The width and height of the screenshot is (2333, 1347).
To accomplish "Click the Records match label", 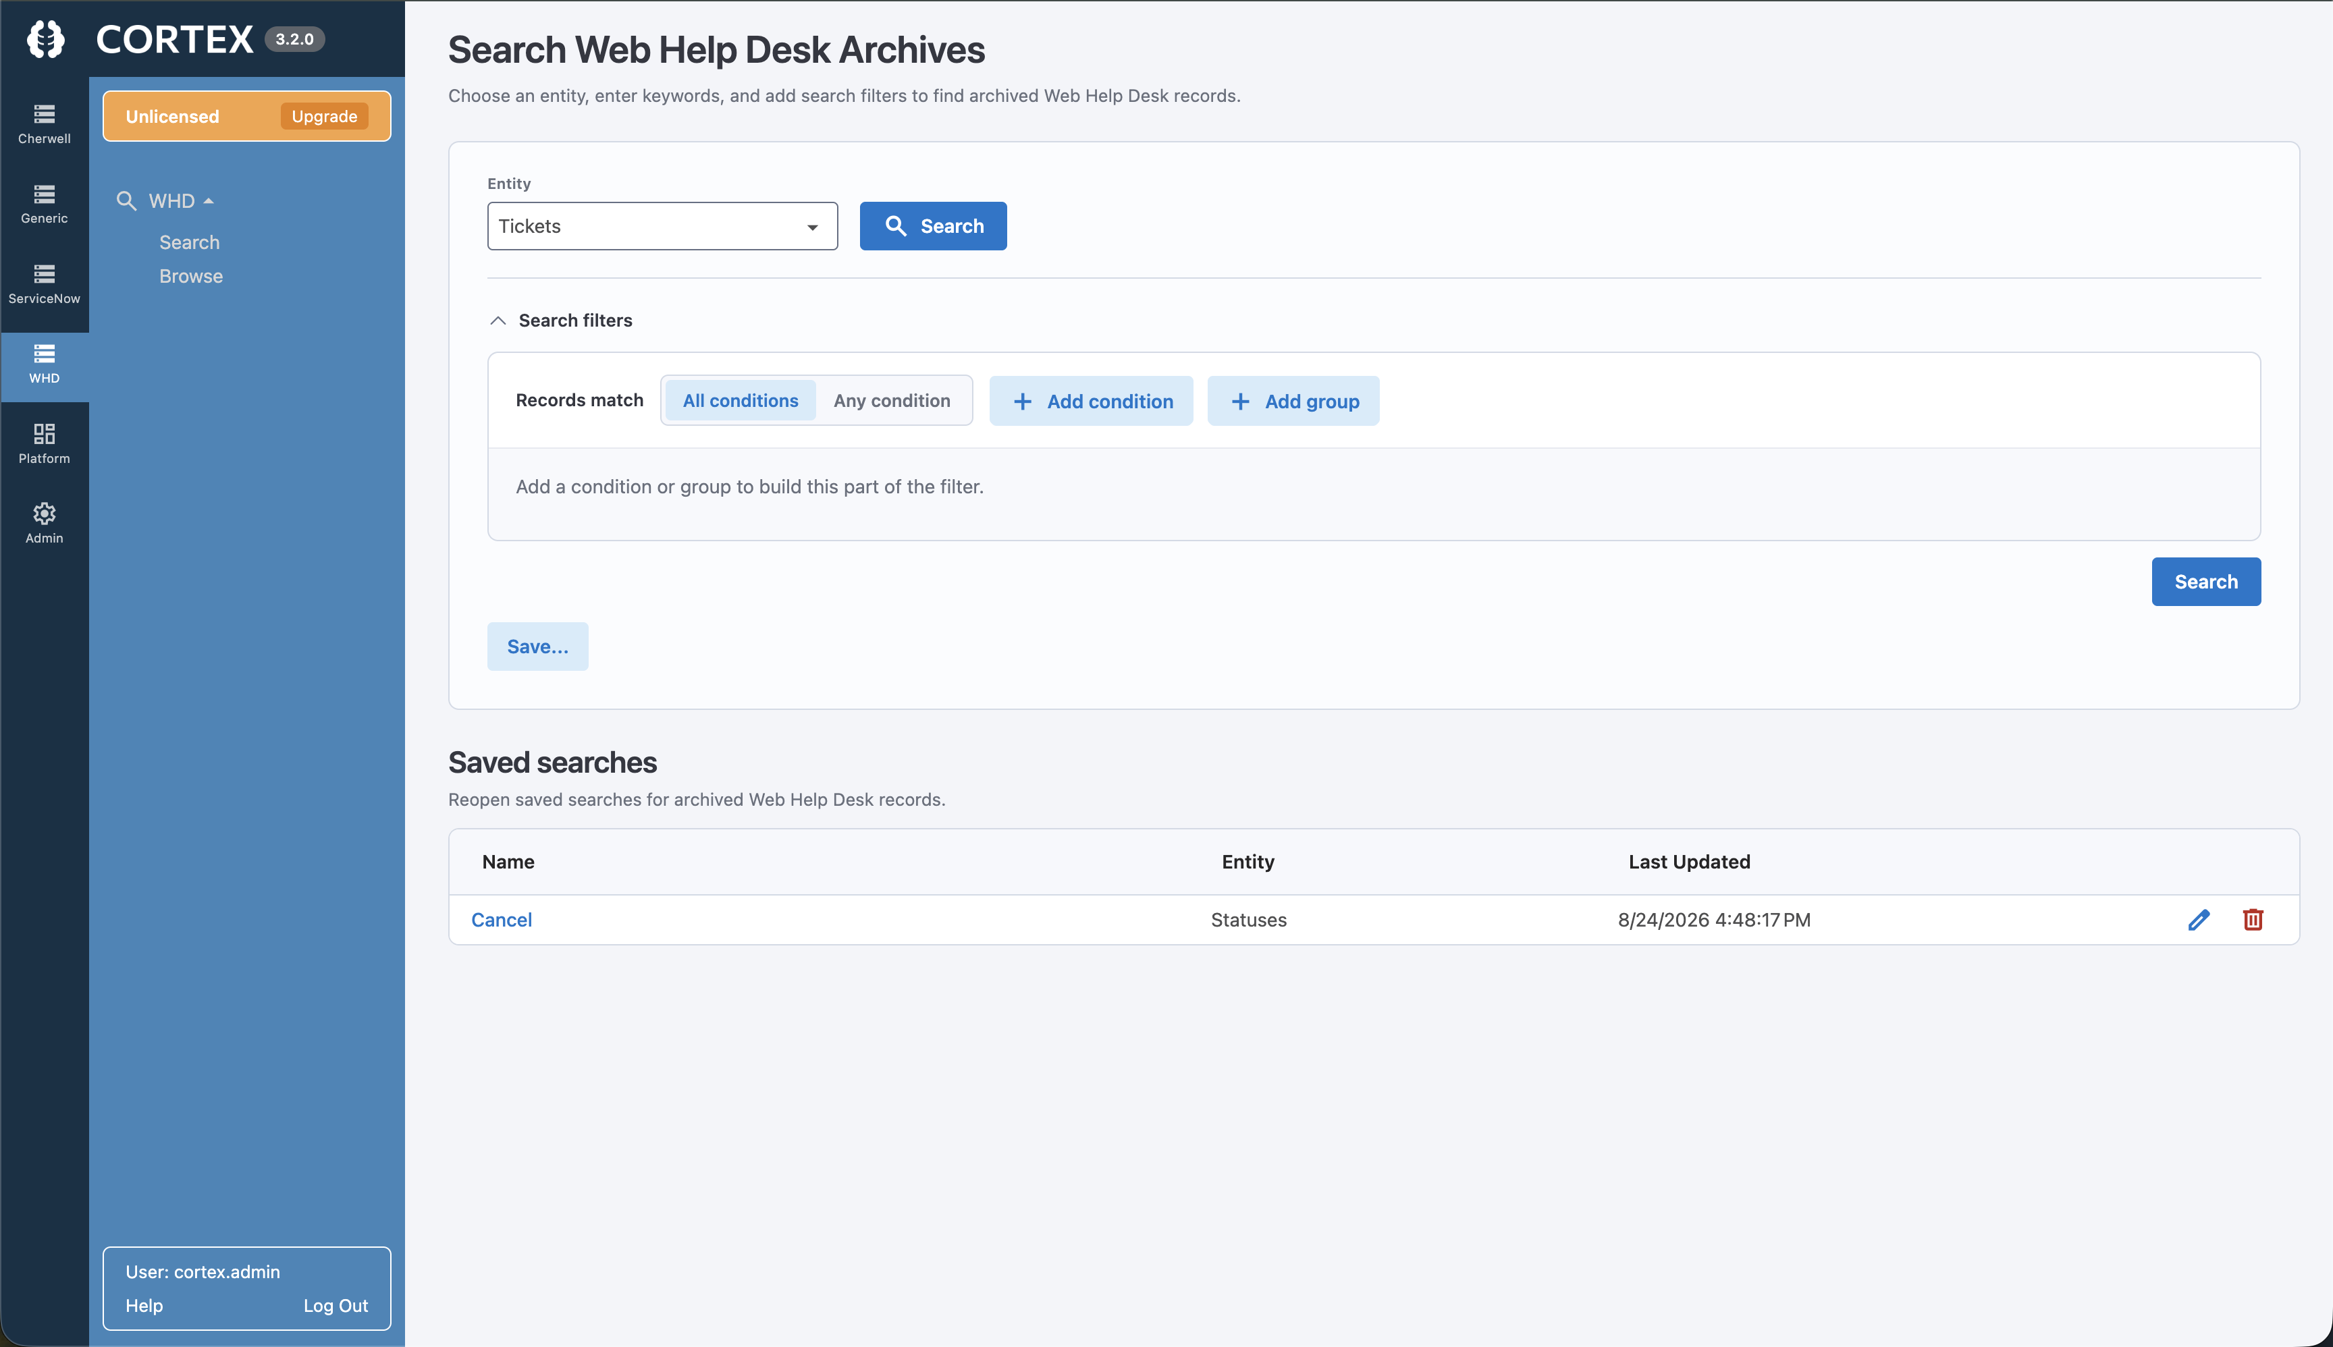I will pos(579,400).
